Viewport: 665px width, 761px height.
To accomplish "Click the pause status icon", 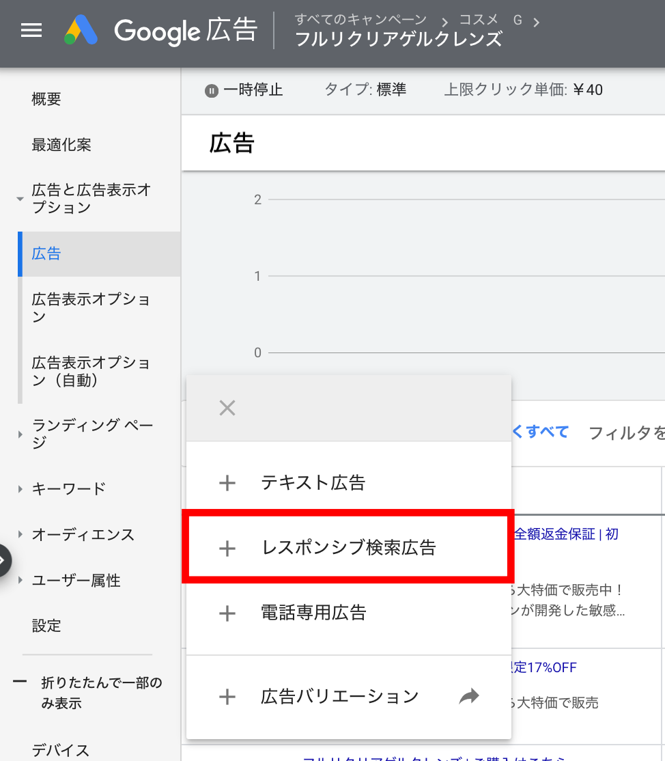I will 212,91.
